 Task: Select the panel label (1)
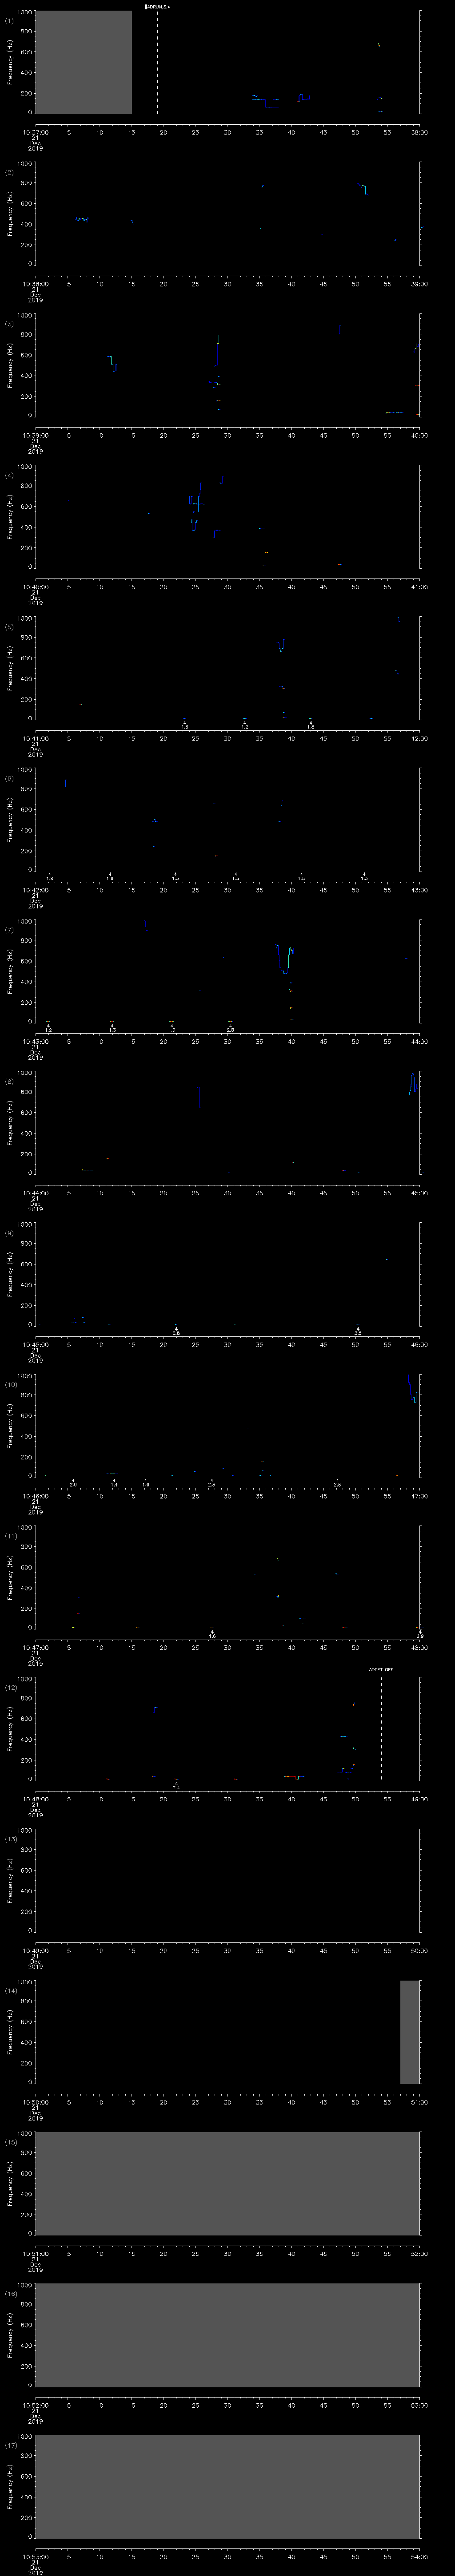(x=9, y=21)
